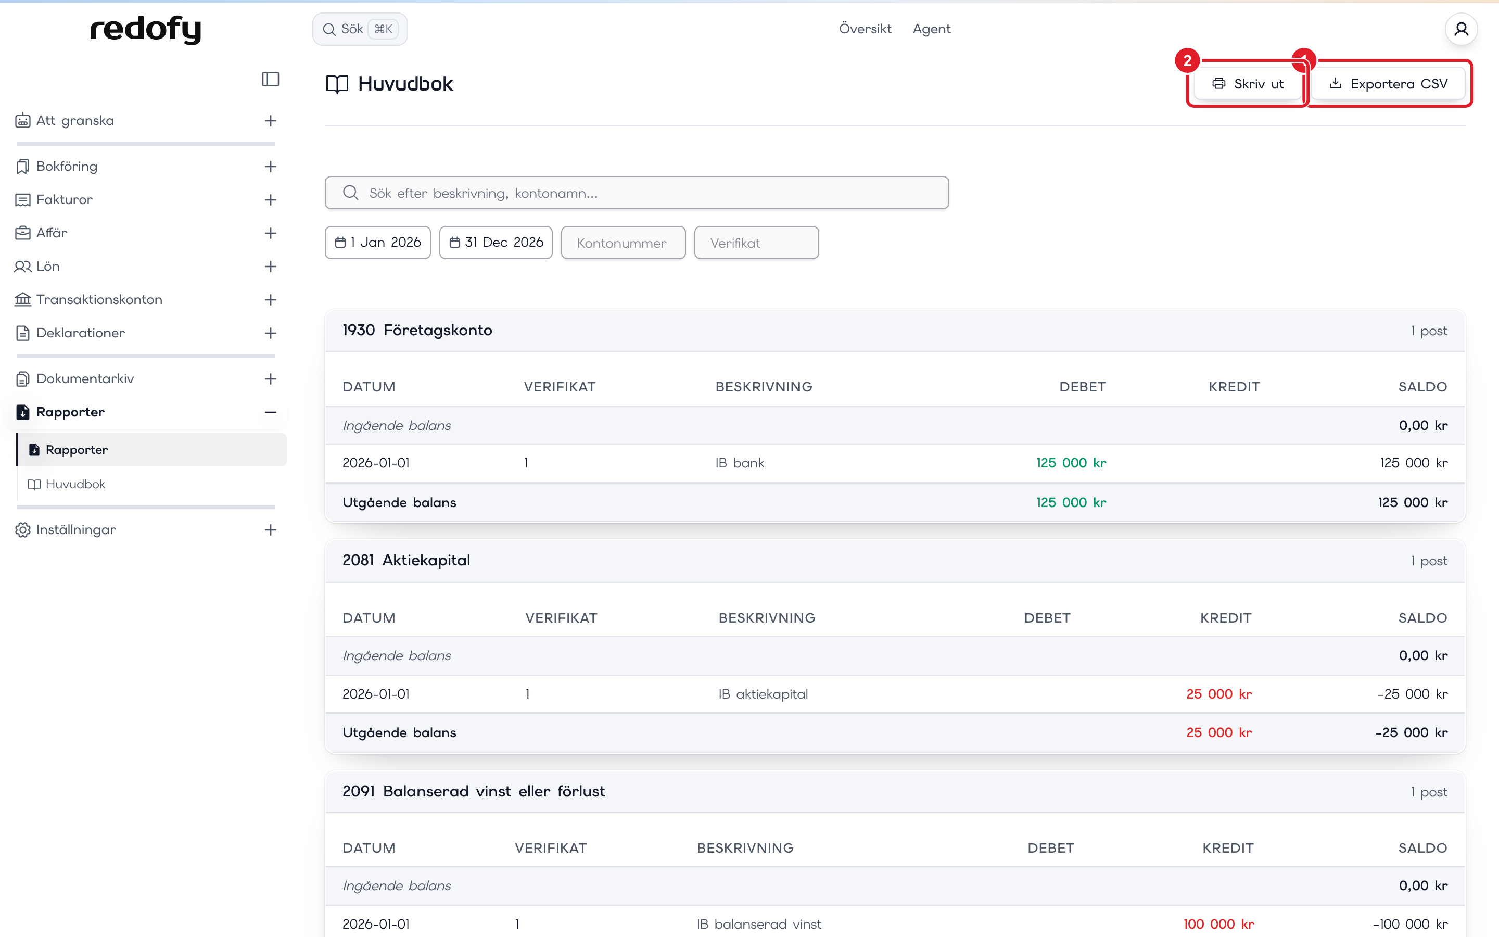This screenshot has width=1499, height=937.
Task: Click the Lön people icon
Action: 23,267
